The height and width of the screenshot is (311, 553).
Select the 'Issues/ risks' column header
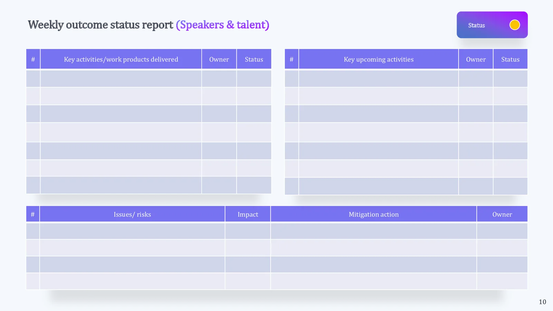[x=132, y=214]
